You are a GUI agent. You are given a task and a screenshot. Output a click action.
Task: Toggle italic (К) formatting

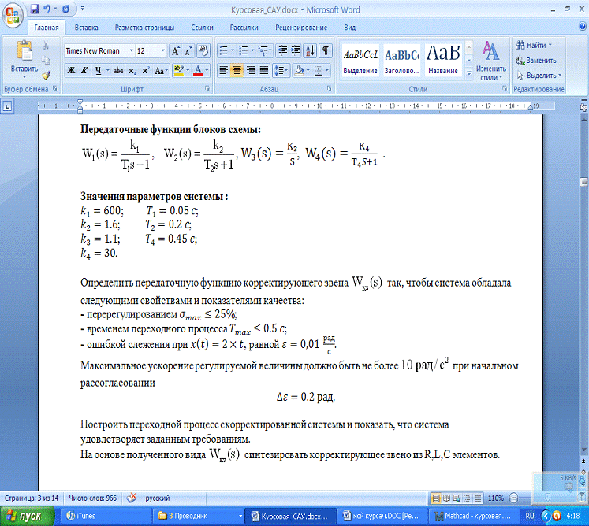click(84, 70)
